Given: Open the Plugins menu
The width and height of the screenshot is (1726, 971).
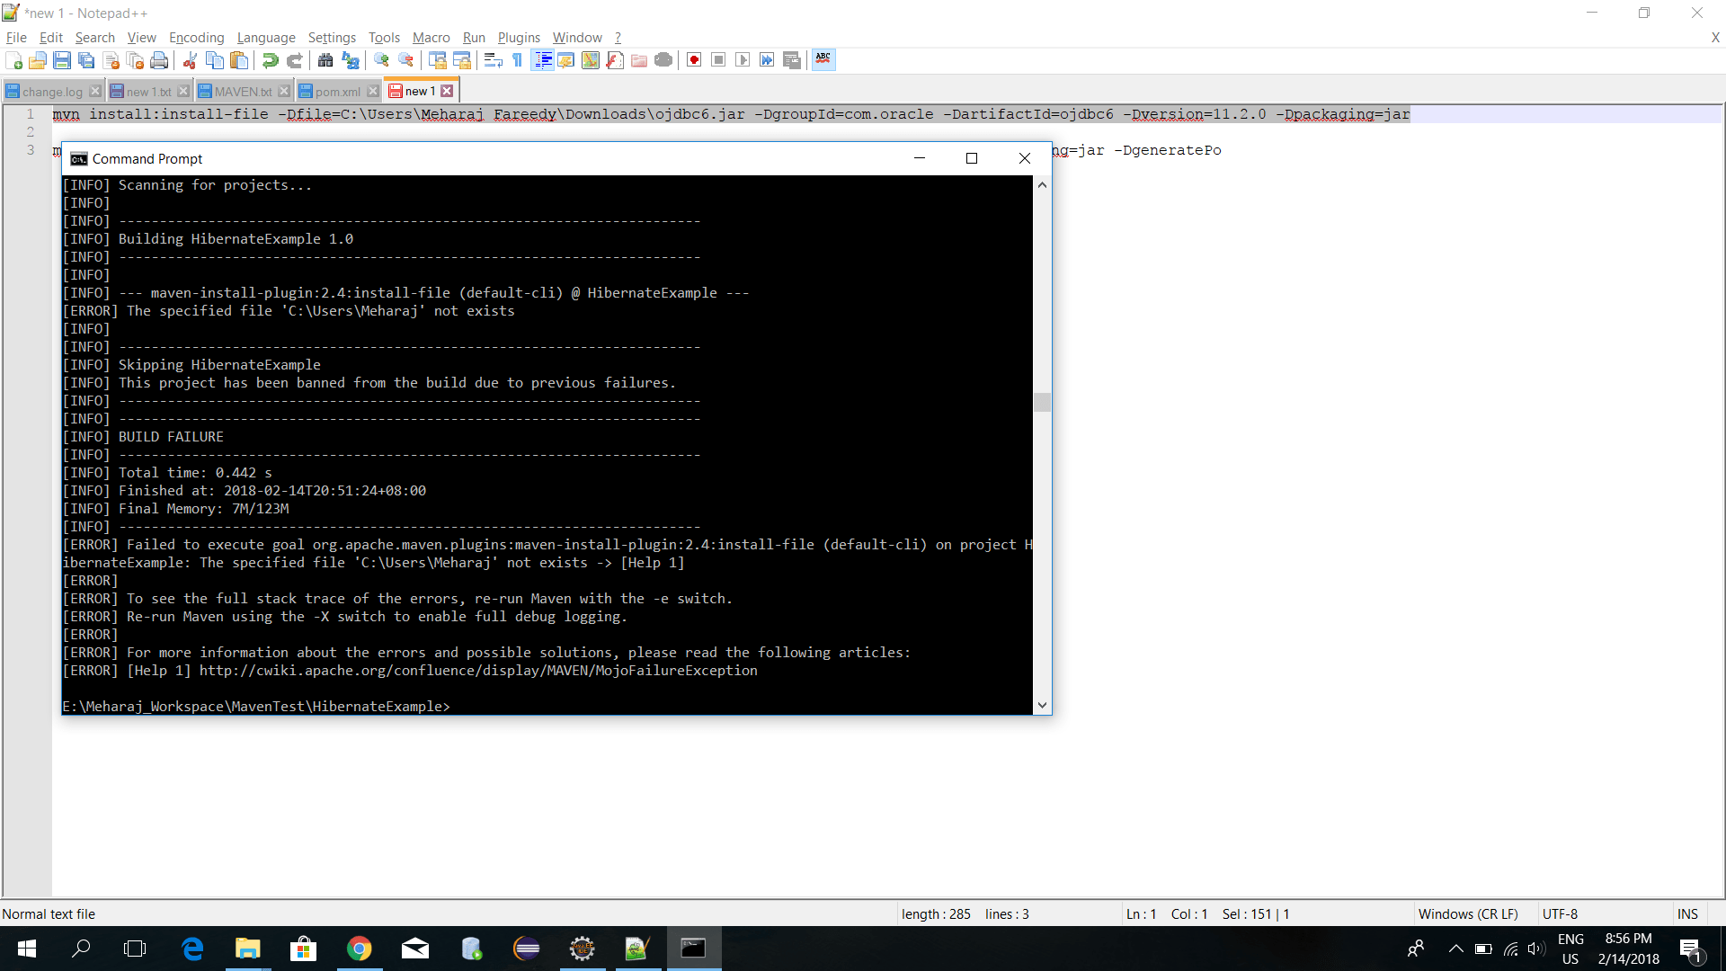Looking at the screenshot, I should 519,38.
